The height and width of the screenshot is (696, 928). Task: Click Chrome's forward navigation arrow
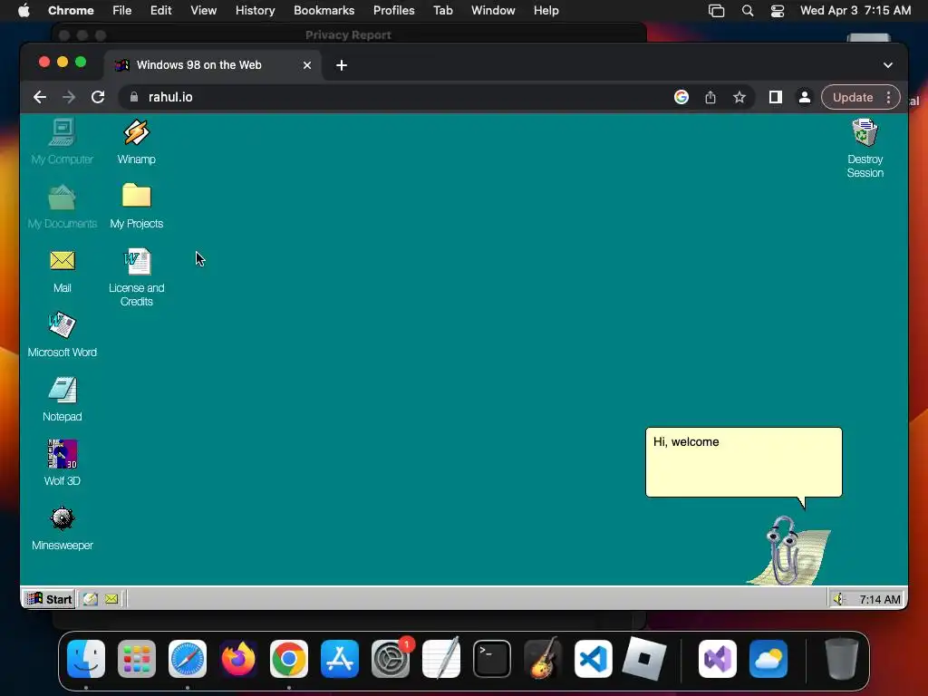coord(69,97)
